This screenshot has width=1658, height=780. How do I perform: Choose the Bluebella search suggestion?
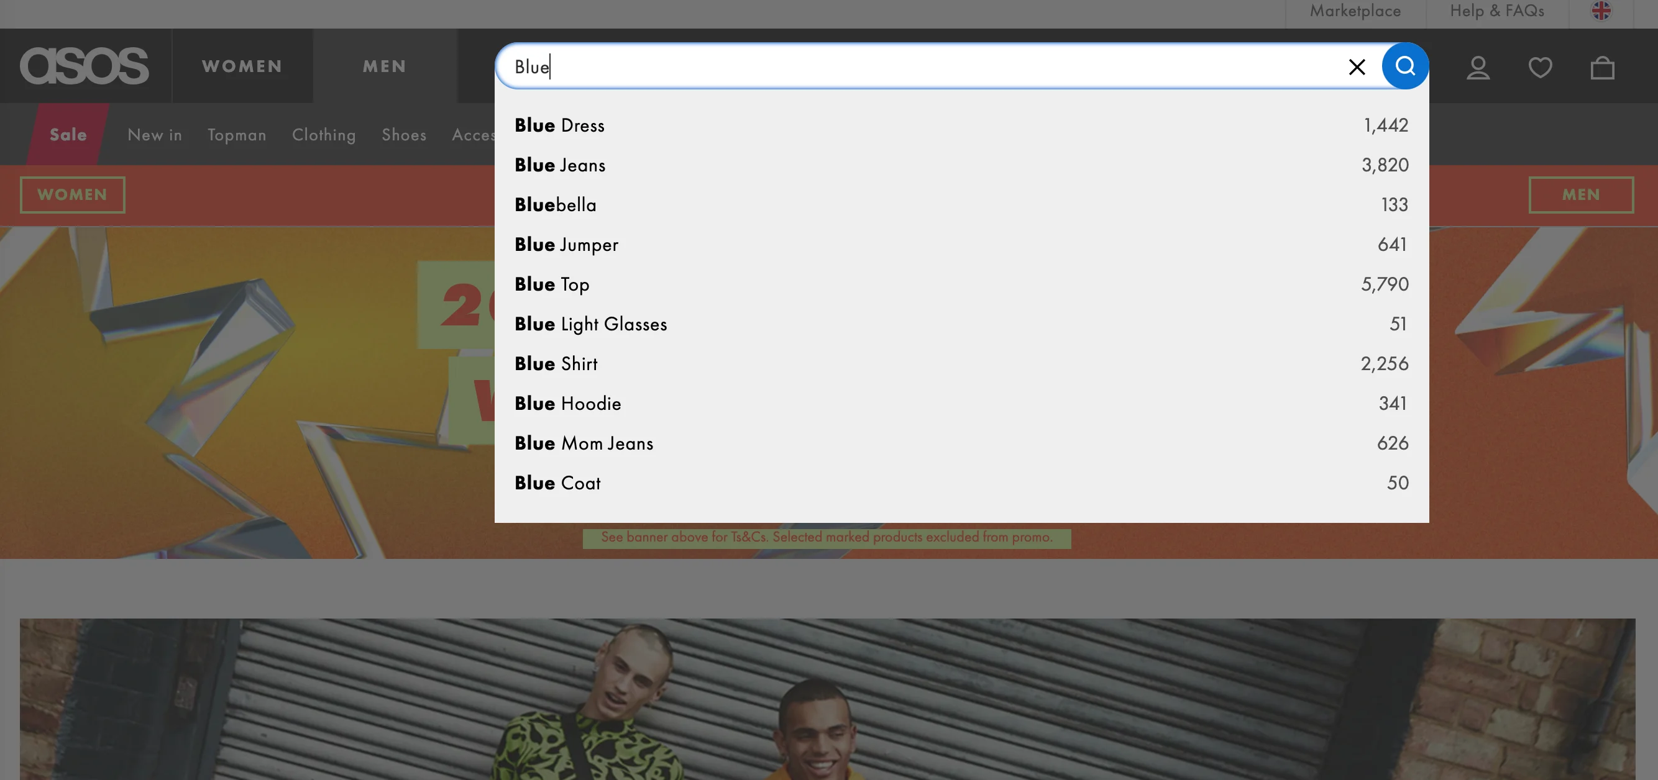coord(961,204)
